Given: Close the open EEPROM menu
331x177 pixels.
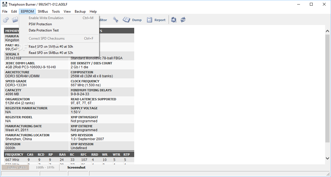Looking at the screenshot, I should tap(27, 11).
